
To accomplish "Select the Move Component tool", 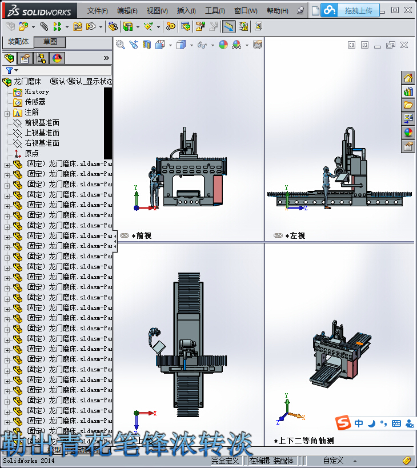I will tap(91, 26).
